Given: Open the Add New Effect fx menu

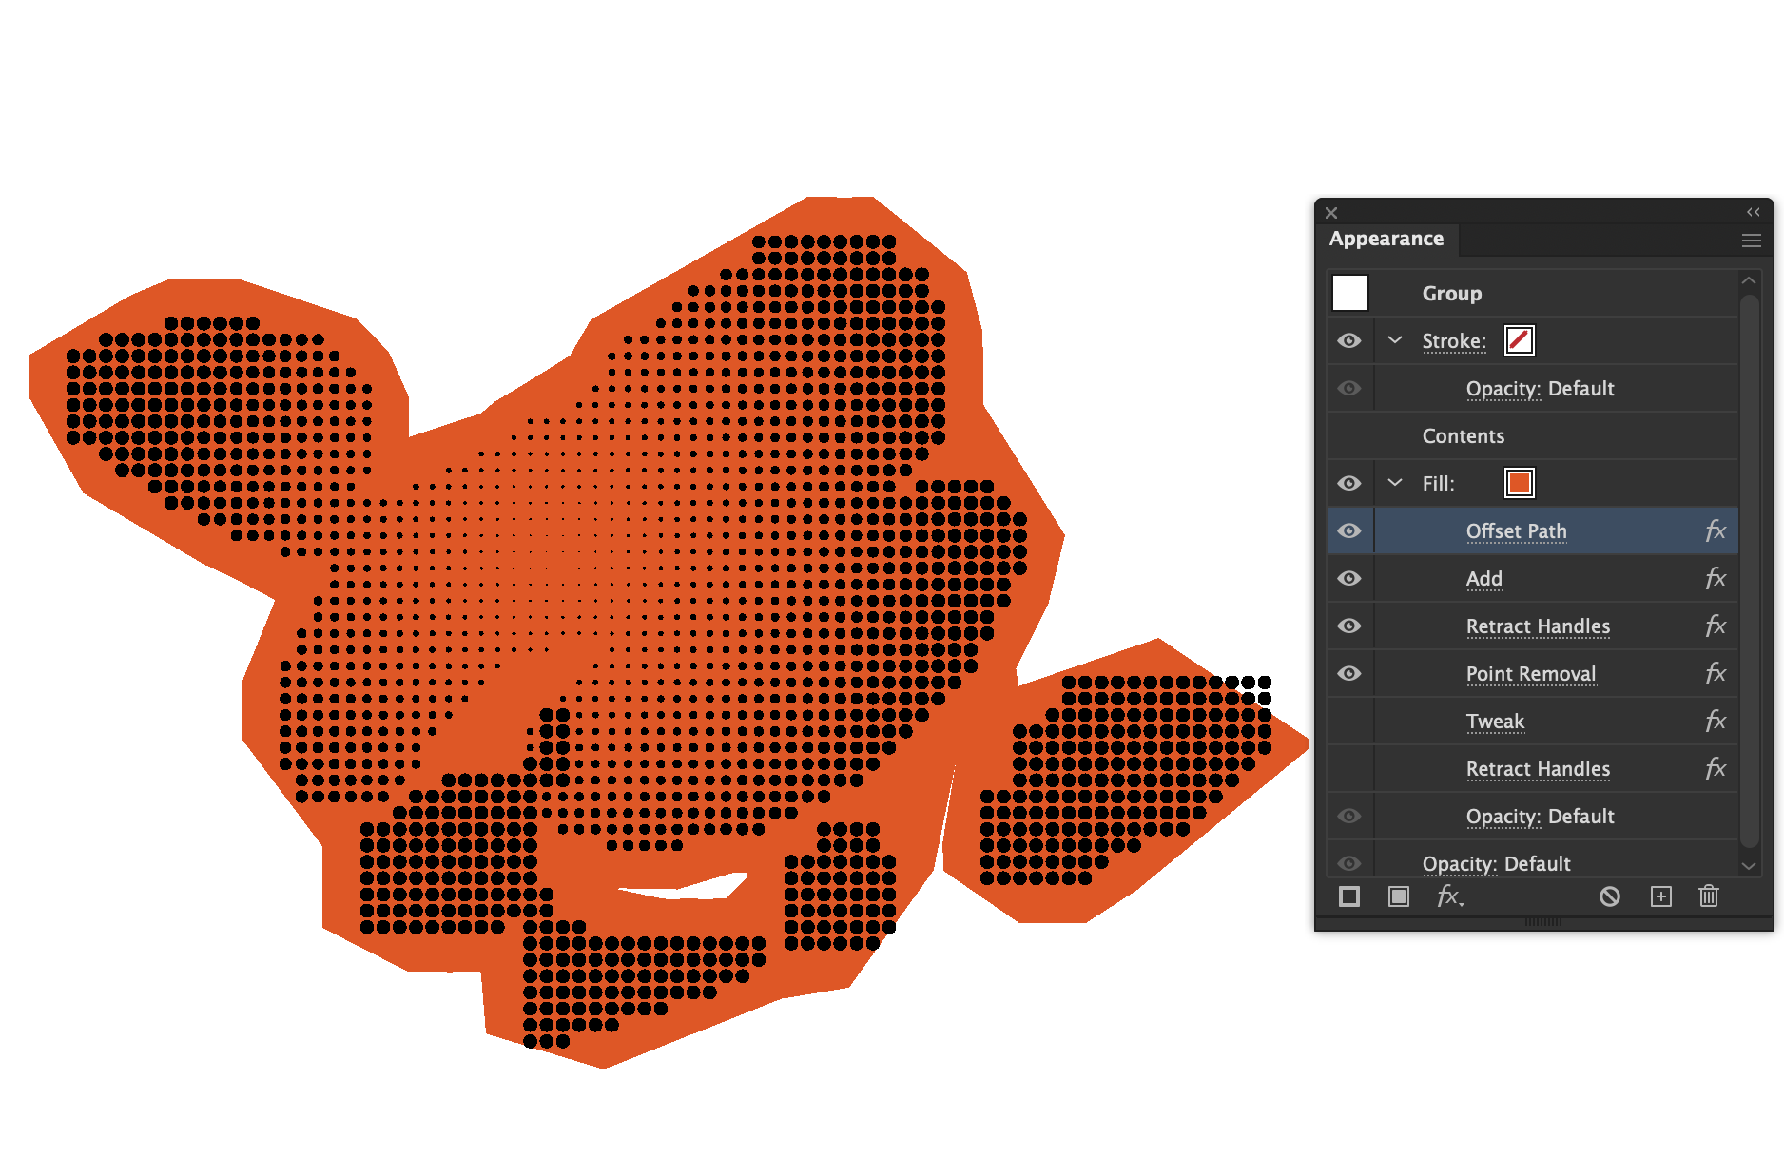Looking at the screenshot, I should [x=1449, y=896].
